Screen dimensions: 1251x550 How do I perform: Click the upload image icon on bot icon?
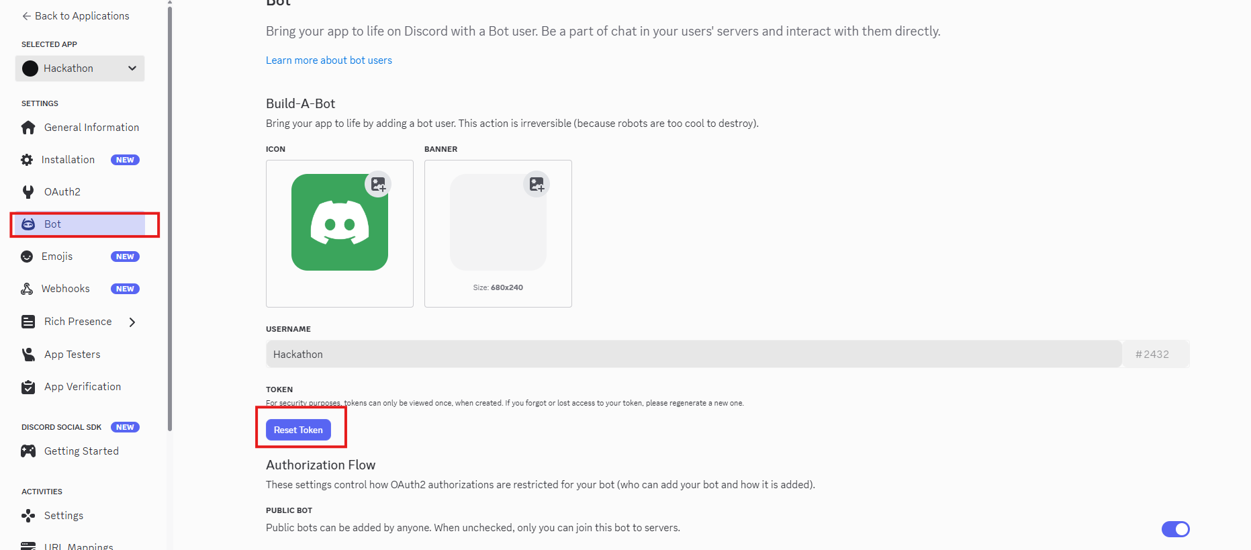tap(378, 184)
